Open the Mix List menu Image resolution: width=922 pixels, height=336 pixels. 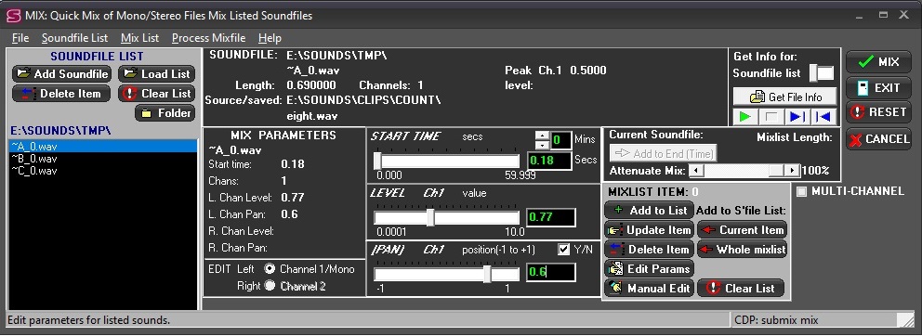[x=140, y=38]
